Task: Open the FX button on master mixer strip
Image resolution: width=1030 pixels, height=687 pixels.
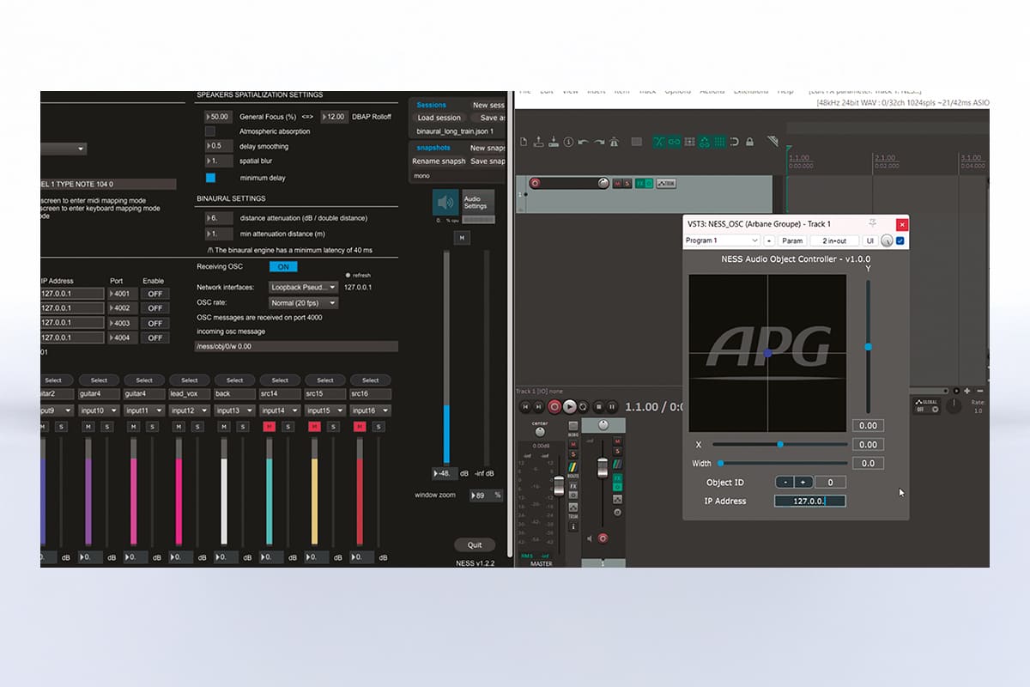Action: coord(573,486)
